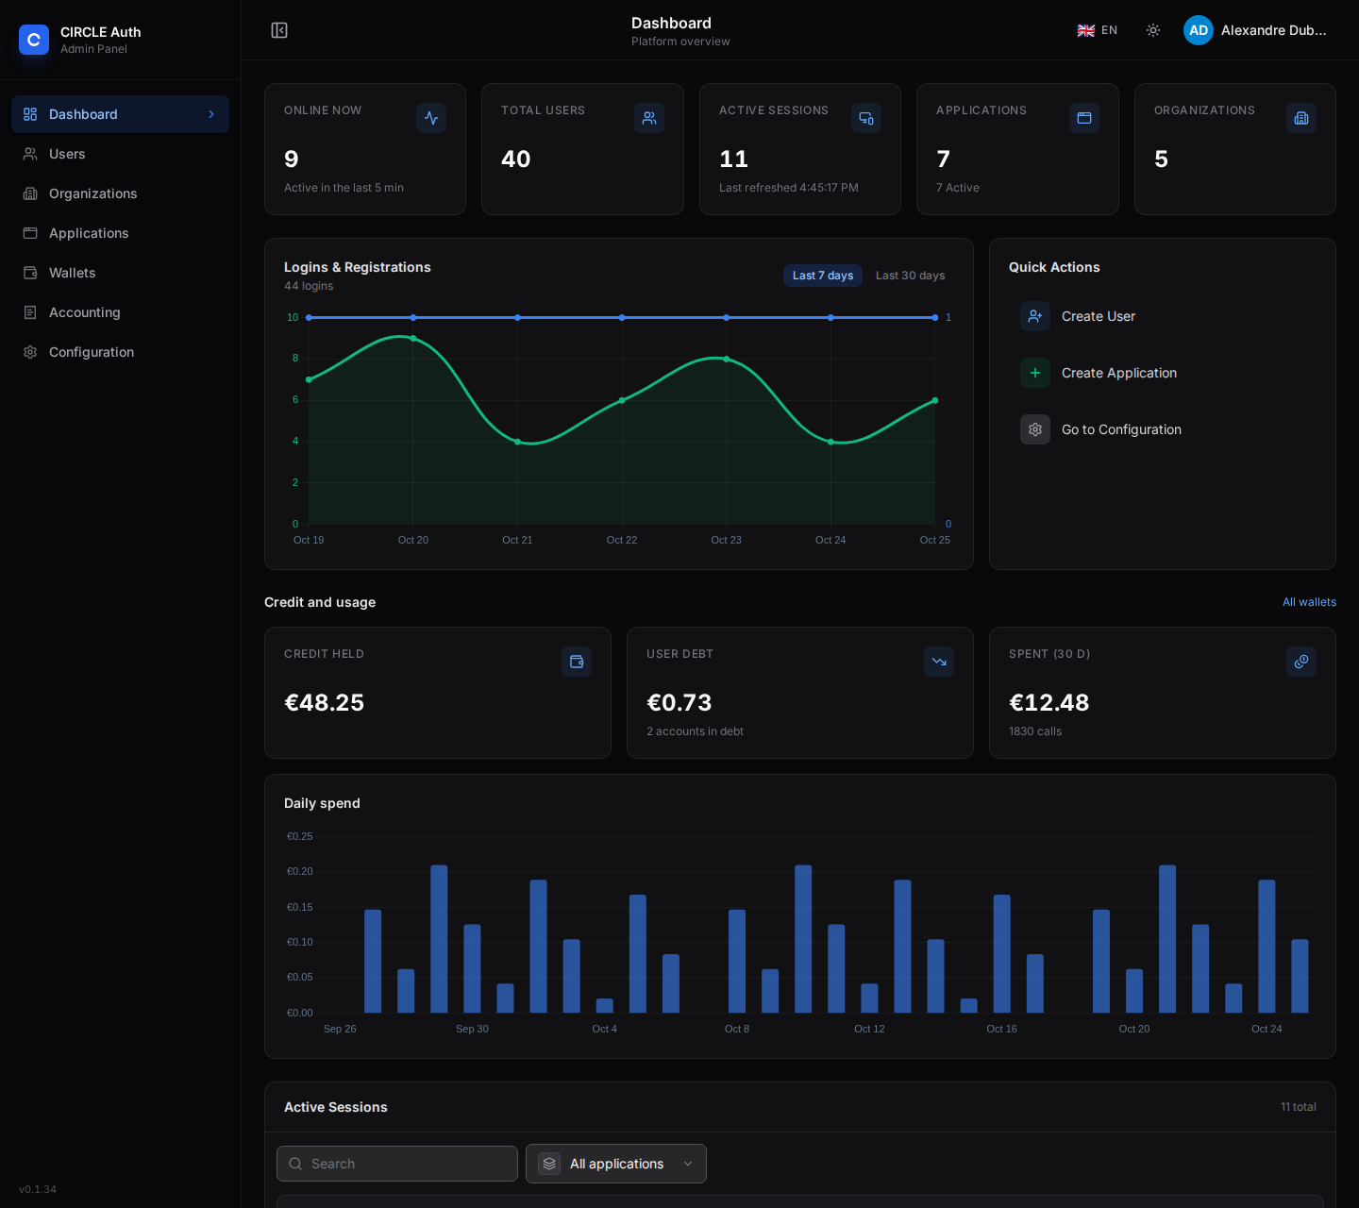The height and width of the screenshot is (1208, 1359).
Task: Open the EN language selector
Action: point(1098,30)
